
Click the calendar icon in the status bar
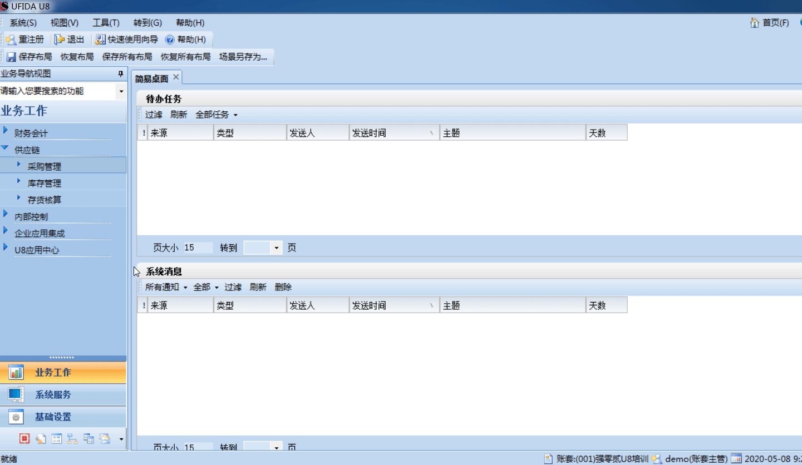[736, 459]
